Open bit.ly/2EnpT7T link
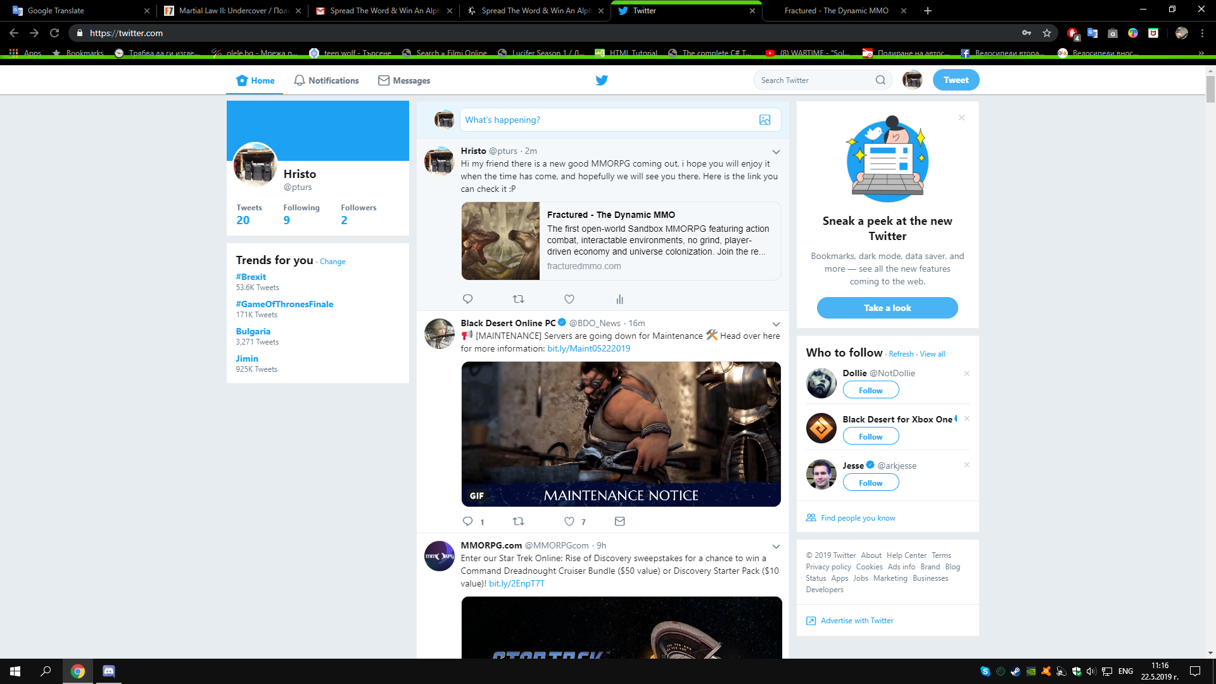This screenshot has width=1216, height=684. coord(516,583)
